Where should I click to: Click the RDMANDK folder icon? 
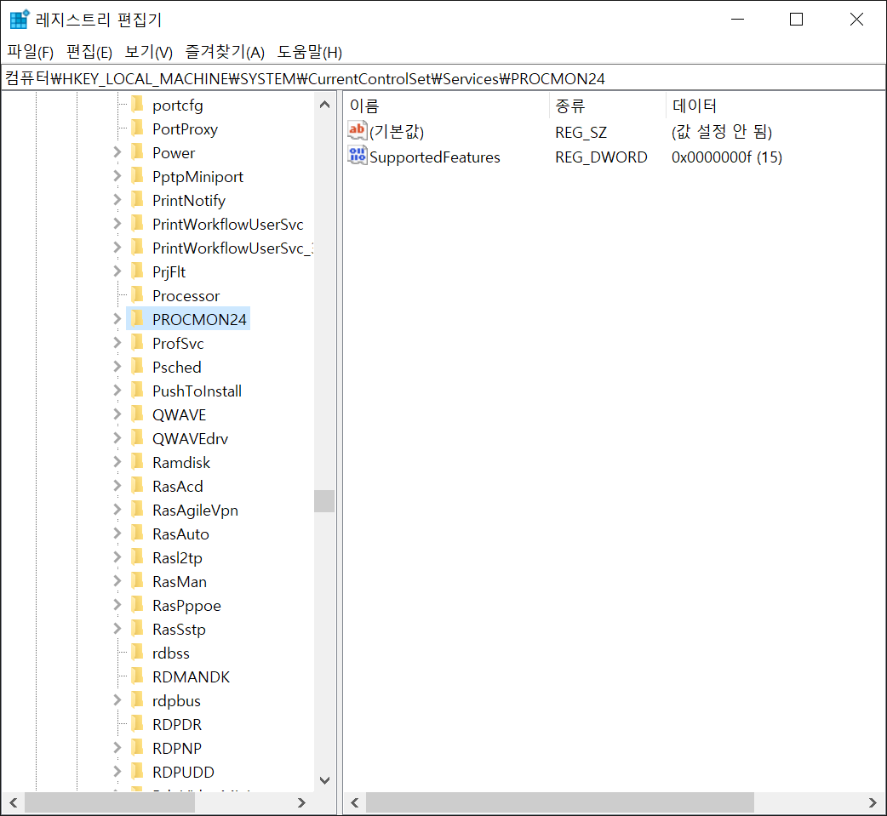click(137, 676)
